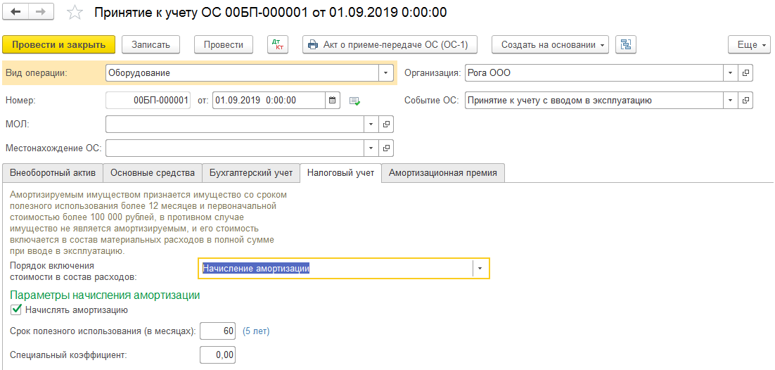The width and height of the screenshot is (775, 370).
Task: Open the Организация record via open button
Action: (x=745, y=73)
